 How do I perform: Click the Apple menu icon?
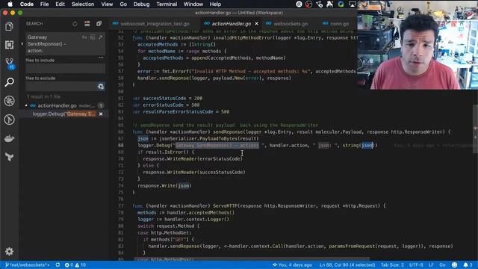pos(10,4)
